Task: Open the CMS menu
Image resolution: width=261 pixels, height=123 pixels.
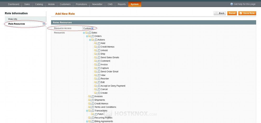Action: pyautogui.click(x=110, y=4)
